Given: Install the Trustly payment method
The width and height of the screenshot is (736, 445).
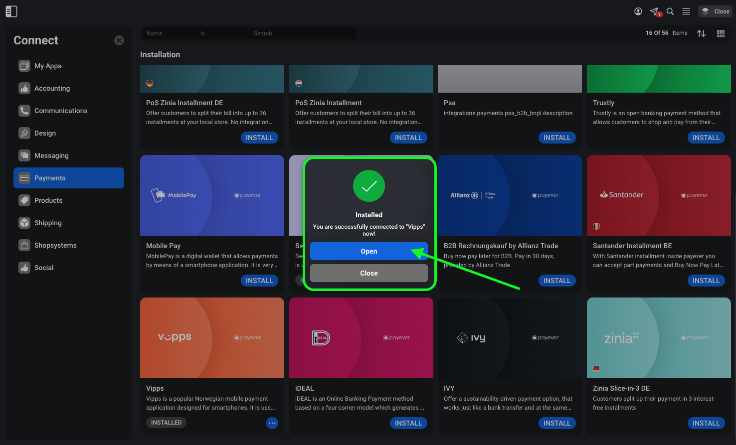Looking at the screenshot, I should pos(706,138).
